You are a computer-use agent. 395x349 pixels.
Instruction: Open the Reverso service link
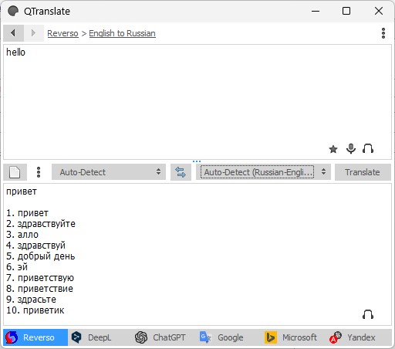pos(62,33)
